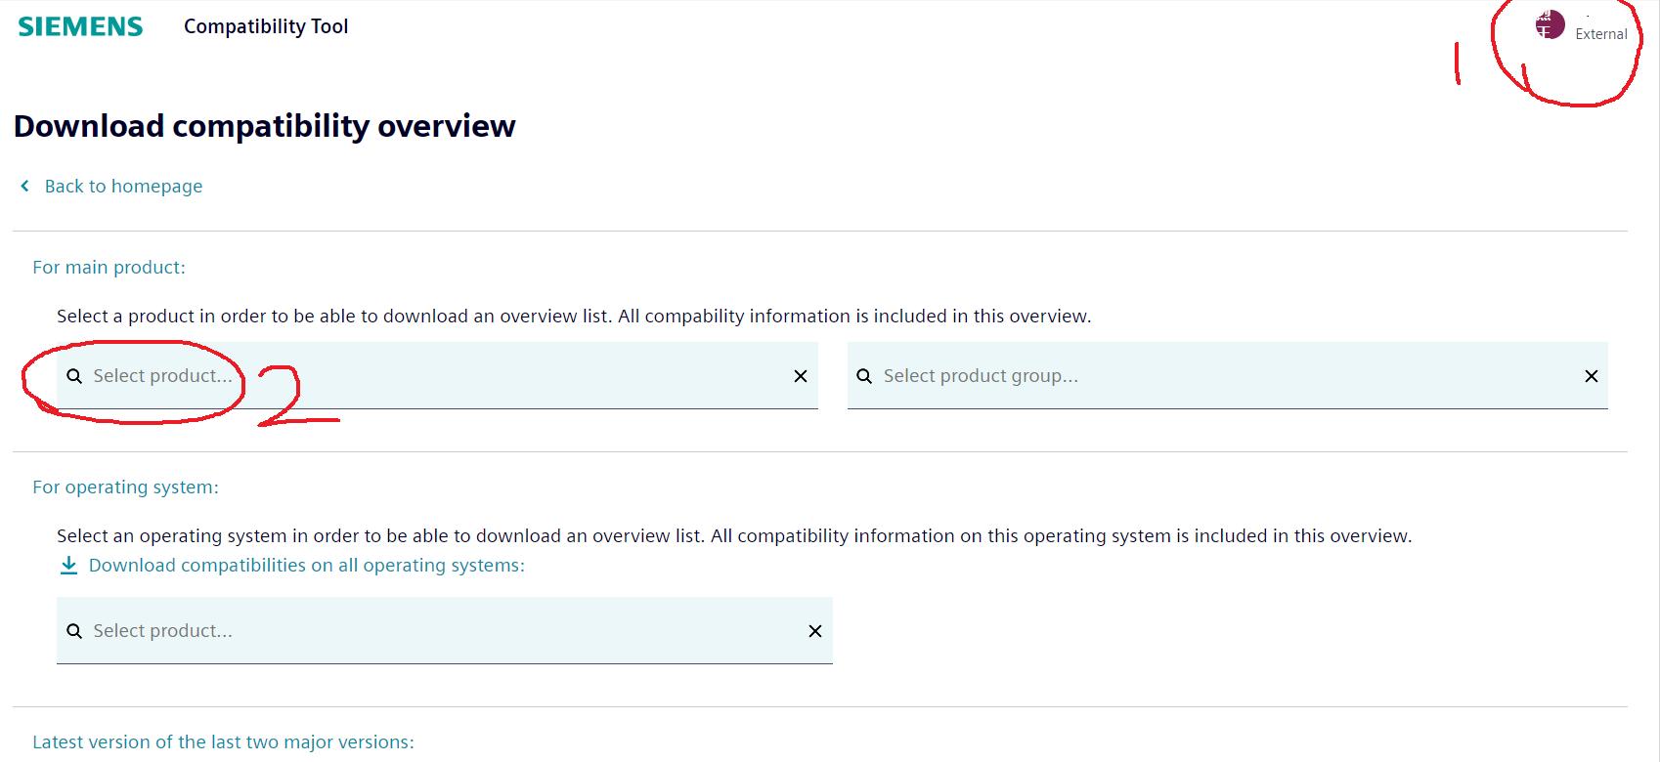Click 'Download compatibilities on all operating systems' link
Viewport: 1660px width, 762px height.
pos(306,566)
